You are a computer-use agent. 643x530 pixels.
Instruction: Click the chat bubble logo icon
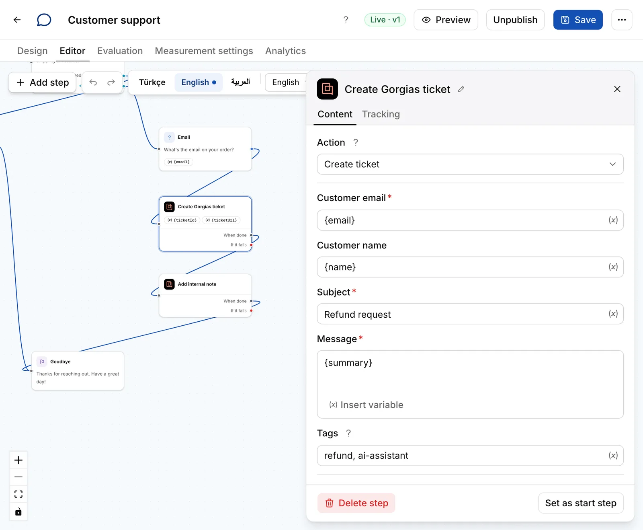tap(44, 20)
